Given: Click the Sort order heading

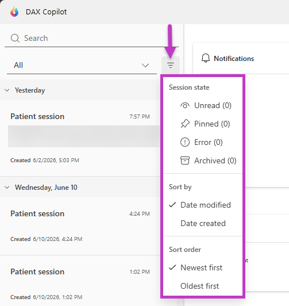Looking at the screenshot, I should tap(185, 250).
